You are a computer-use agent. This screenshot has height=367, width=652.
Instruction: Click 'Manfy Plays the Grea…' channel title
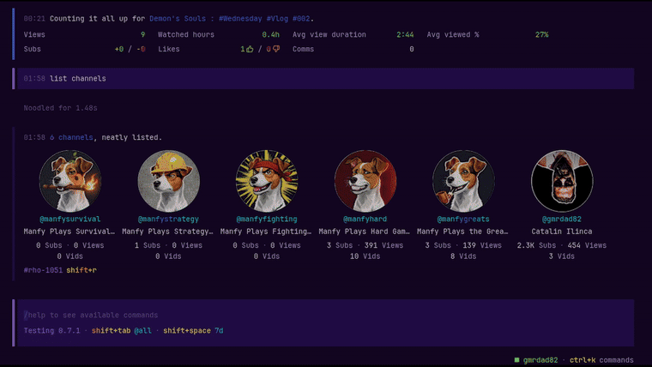[x=462, y=232]
